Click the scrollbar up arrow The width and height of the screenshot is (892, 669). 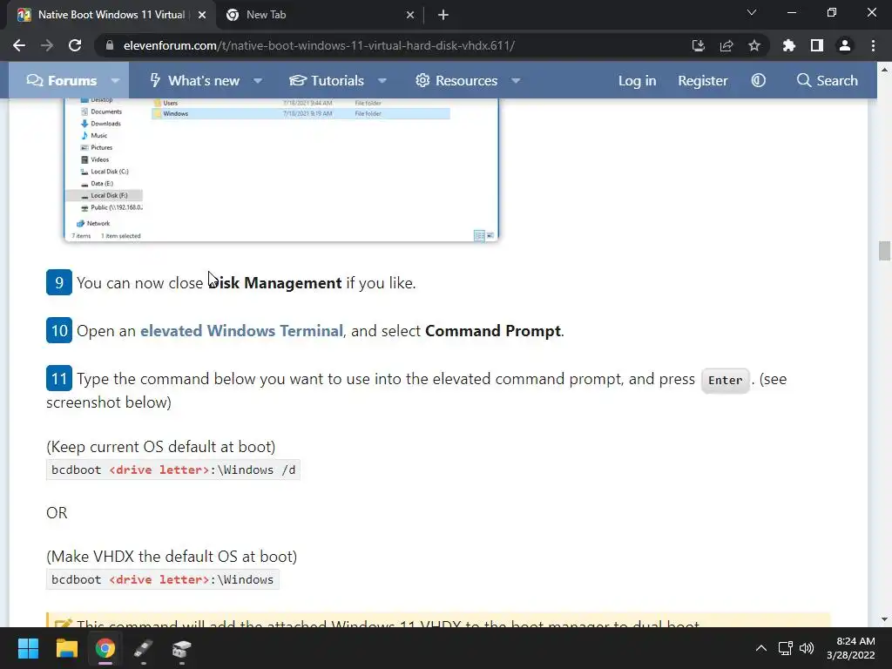point(884,70)
